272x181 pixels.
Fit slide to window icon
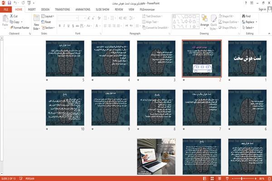coord(269,179)
